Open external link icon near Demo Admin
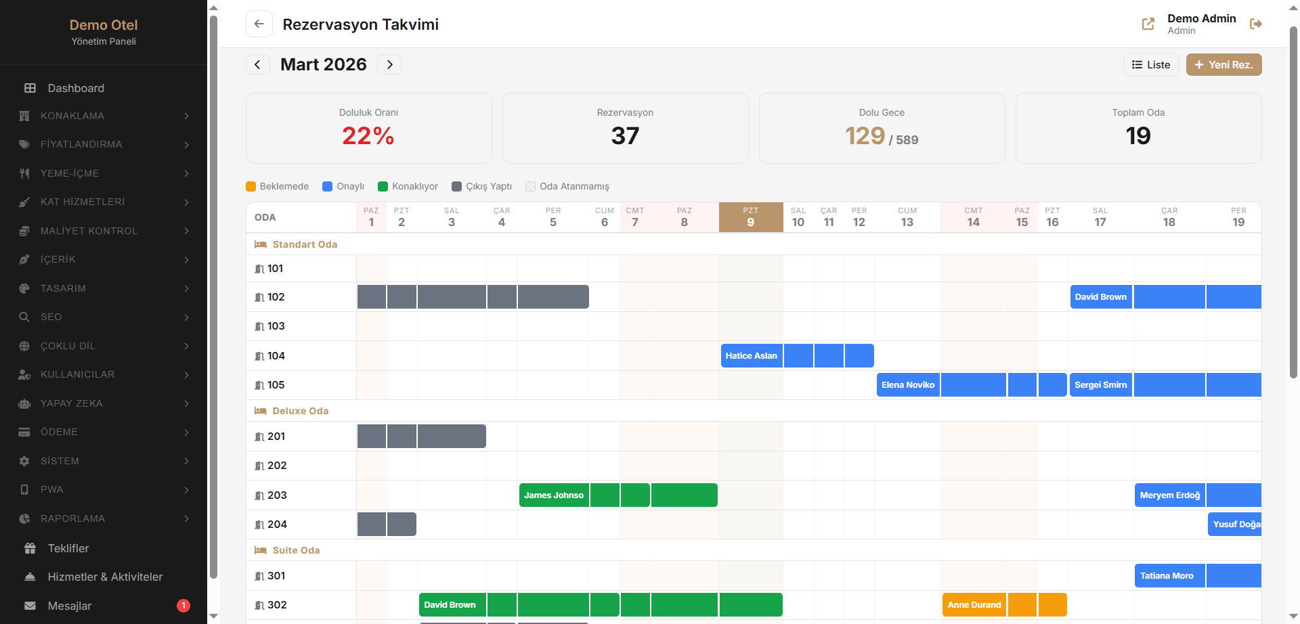This screenshot has width=1300, height=624. (1148, 24)
